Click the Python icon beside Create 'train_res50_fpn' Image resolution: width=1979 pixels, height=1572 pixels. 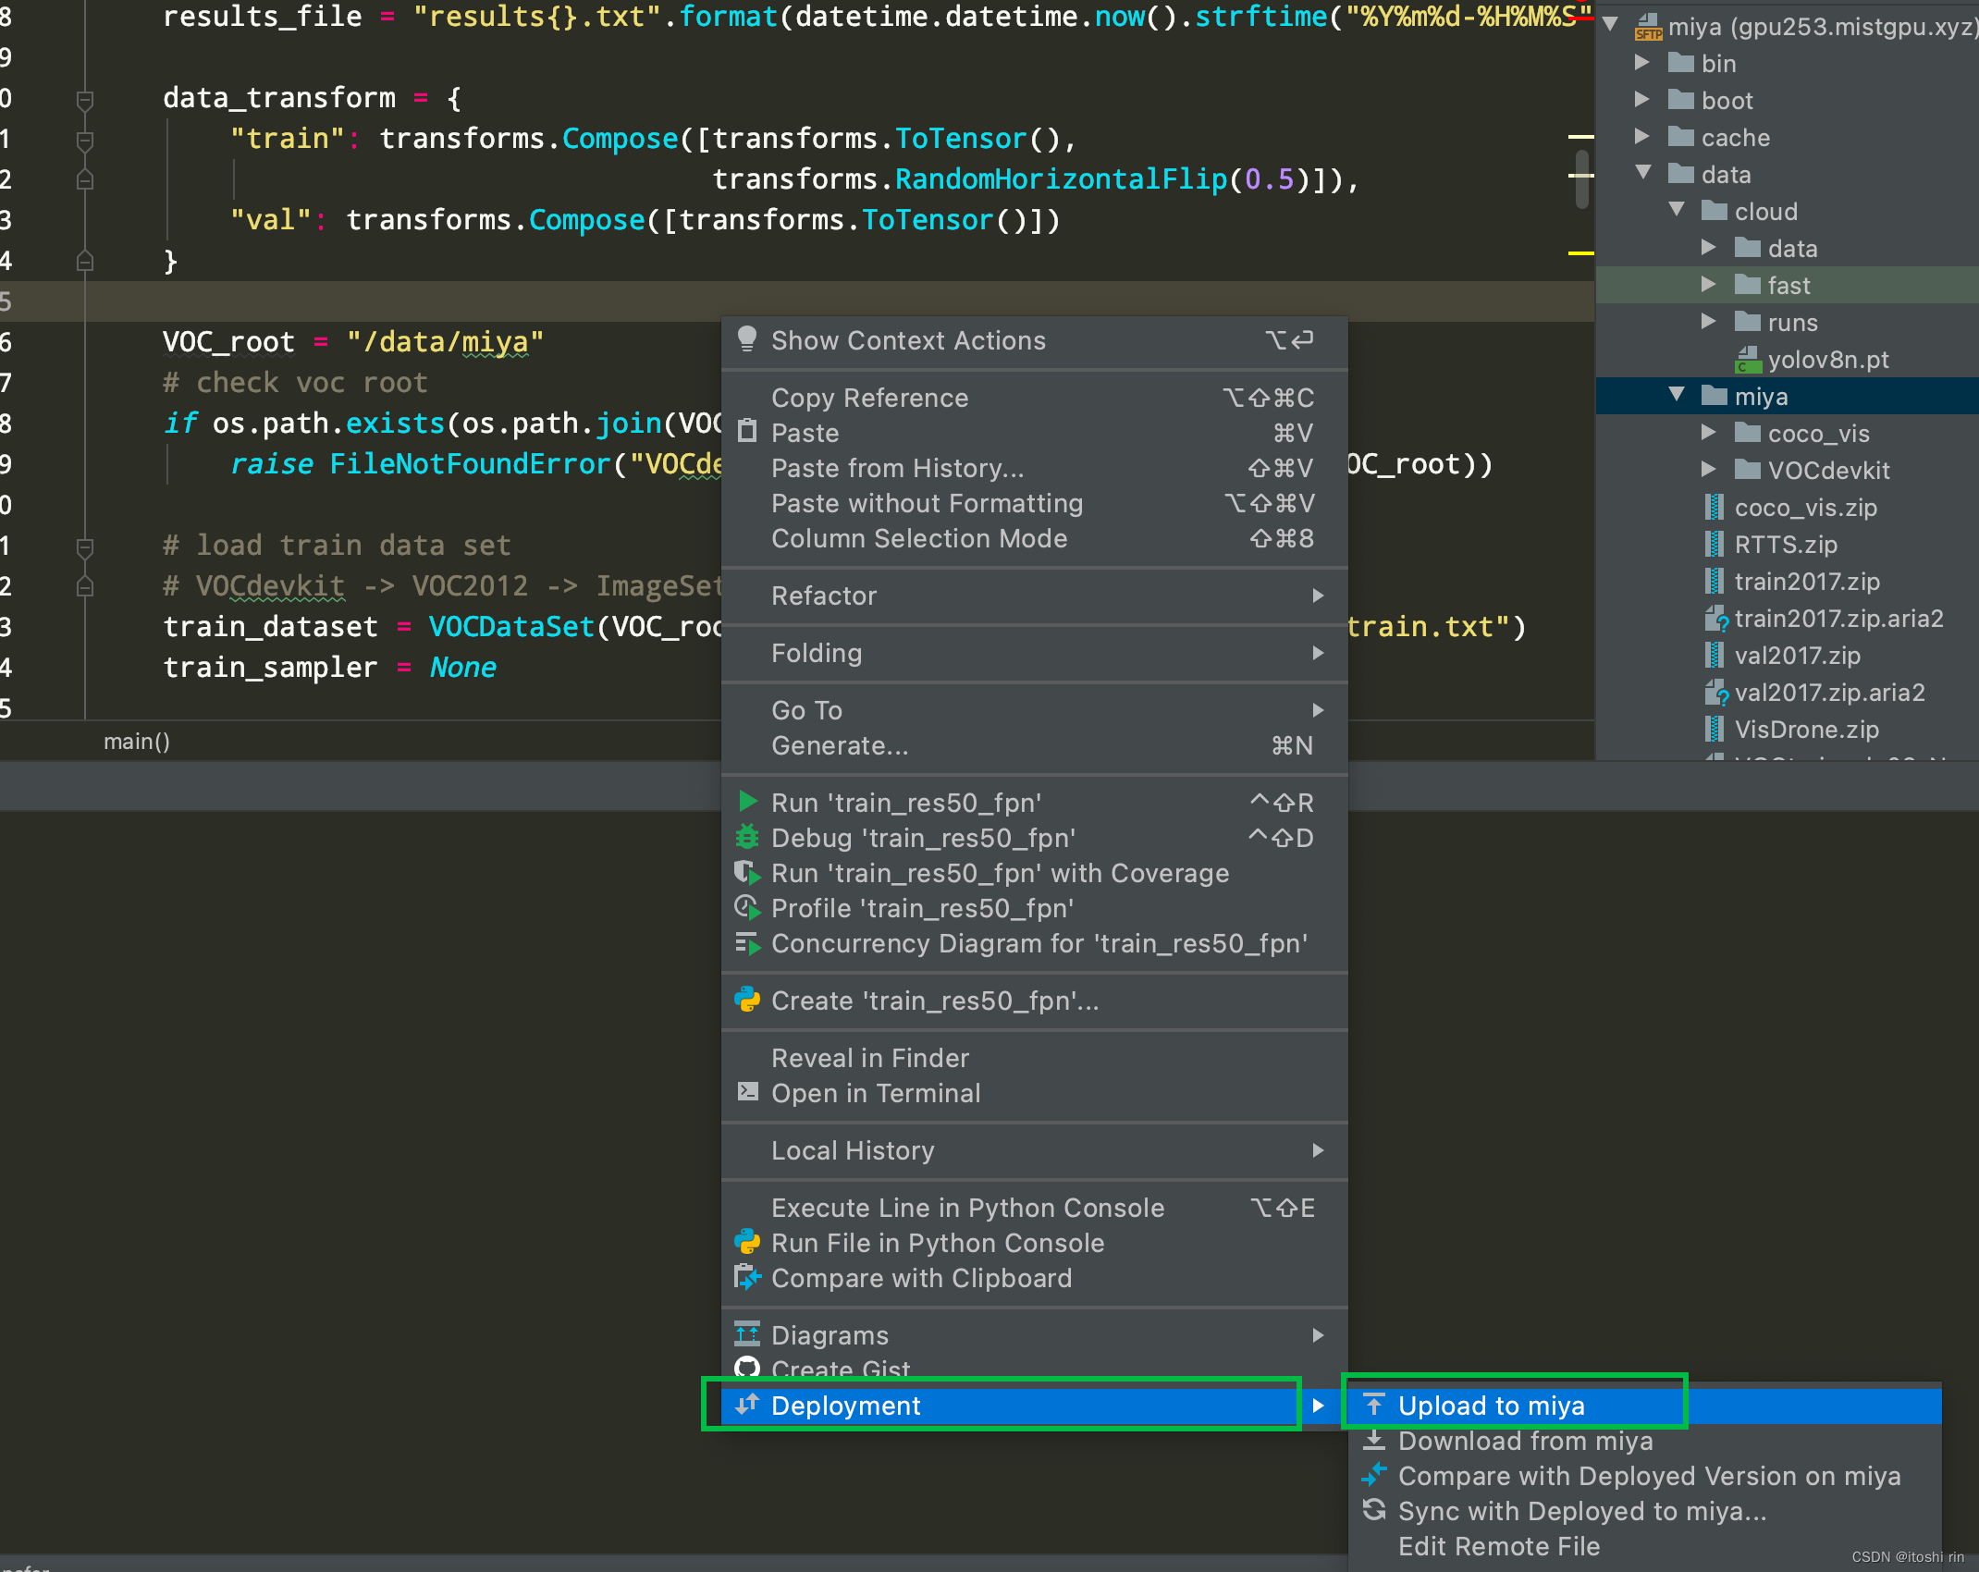[x=747, y=1000]
